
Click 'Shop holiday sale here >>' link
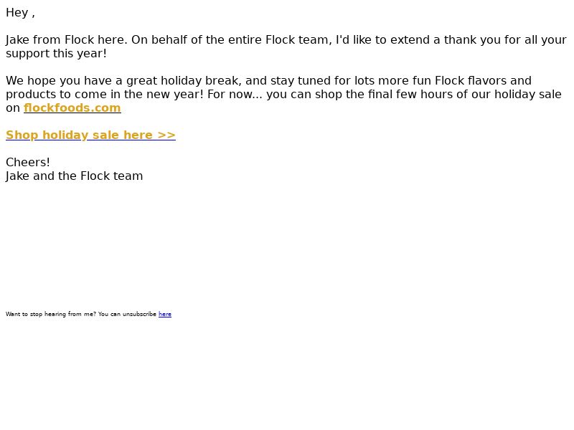point(90,135)
